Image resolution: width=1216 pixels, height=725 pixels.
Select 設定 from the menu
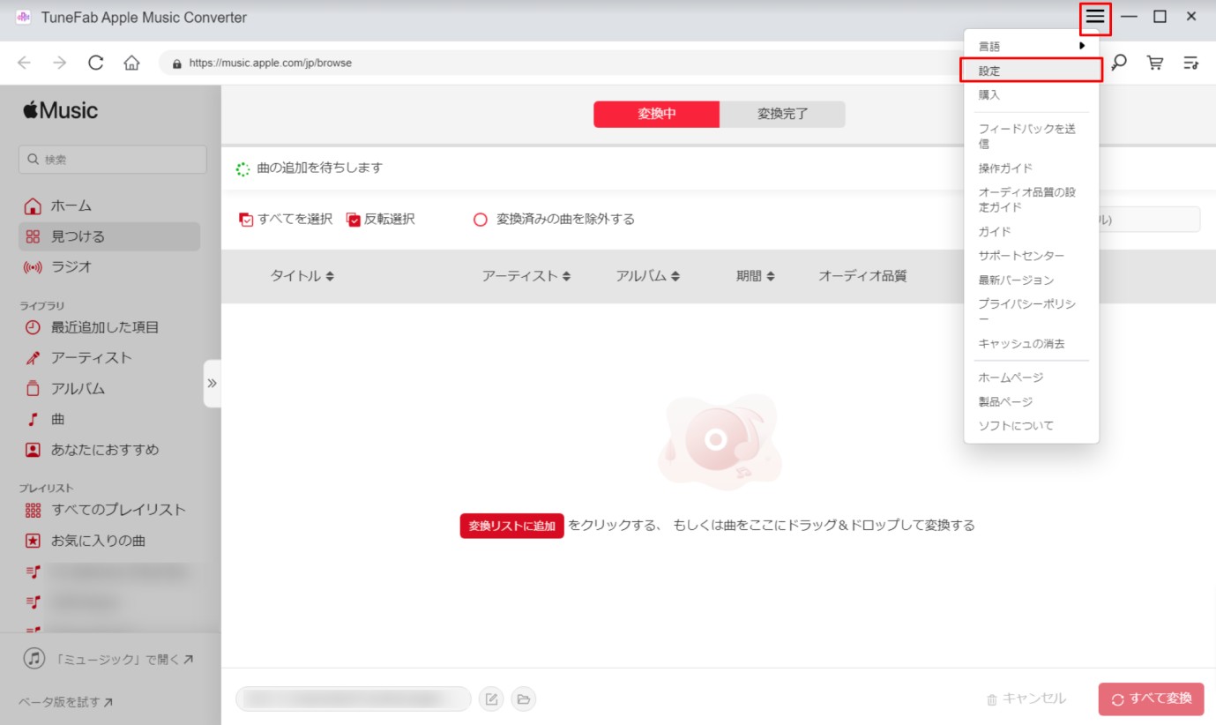[x=1031, y=71]
